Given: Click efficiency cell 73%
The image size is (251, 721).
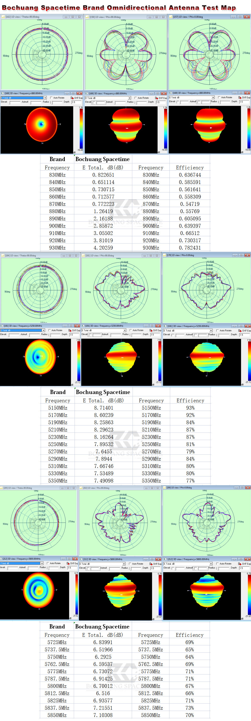Looking at the screenshot, I should [190, 708].
